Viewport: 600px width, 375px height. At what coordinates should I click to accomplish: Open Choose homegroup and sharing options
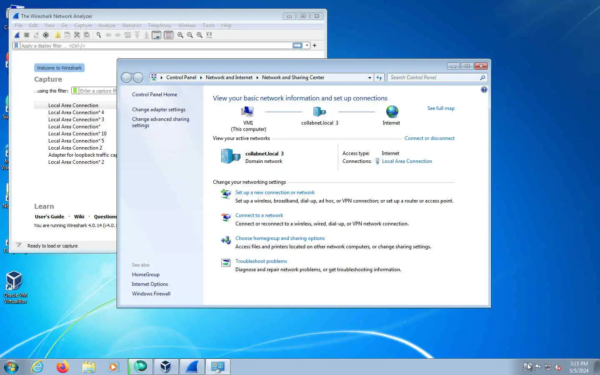coord(280,238)
